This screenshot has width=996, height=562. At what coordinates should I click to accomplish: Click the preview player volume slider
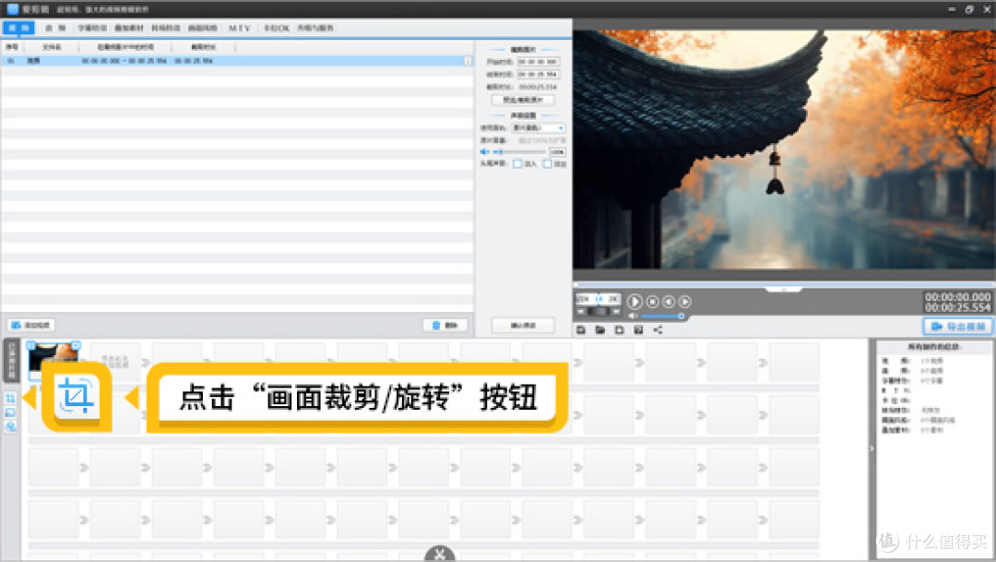[x=662, y=316]
